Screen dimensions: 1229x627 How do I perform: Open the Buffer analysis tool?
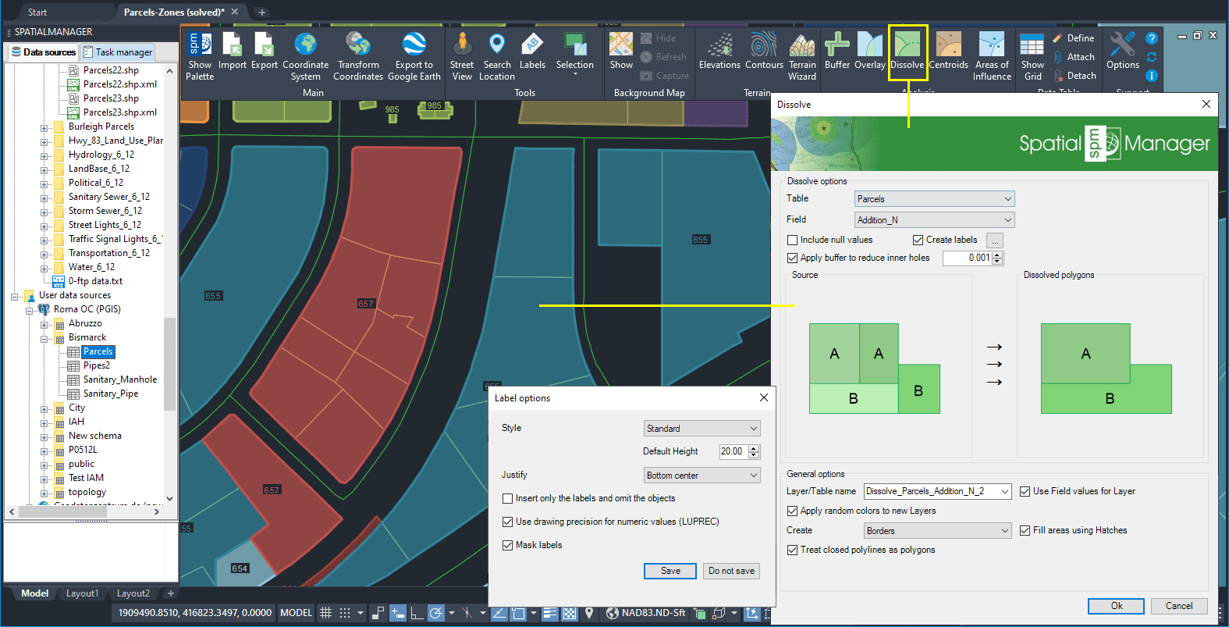coord(837,52)
